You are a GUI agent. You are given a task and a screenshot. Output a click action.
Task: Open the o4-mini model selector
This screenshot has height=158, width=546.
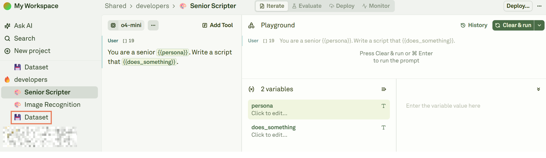point(126,25)
